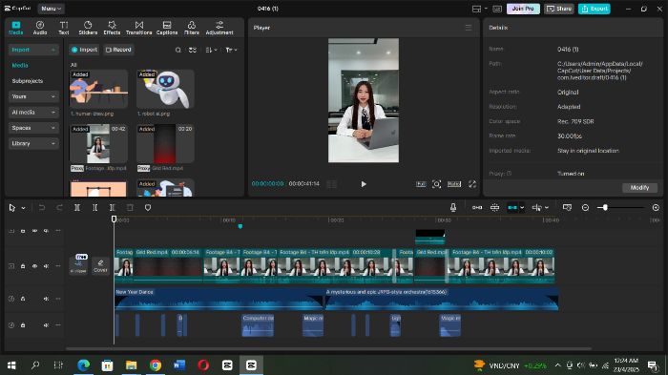Expand the Spaces section
The image size is (668, 375).
coord(33,128)
